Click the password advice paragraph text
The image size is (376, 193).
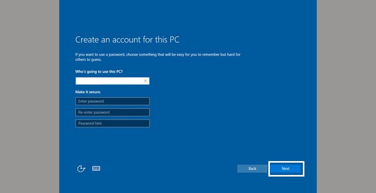point(158,57)
